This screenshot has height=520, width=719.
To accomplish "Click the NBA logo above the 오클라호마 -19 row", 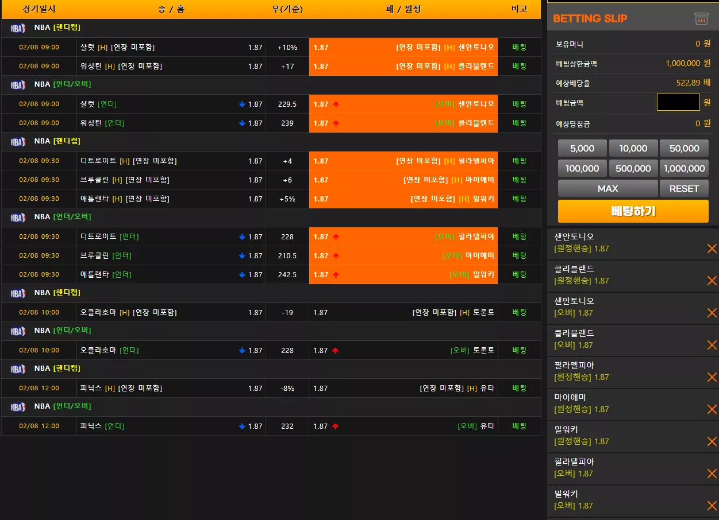I will (18, 293).
